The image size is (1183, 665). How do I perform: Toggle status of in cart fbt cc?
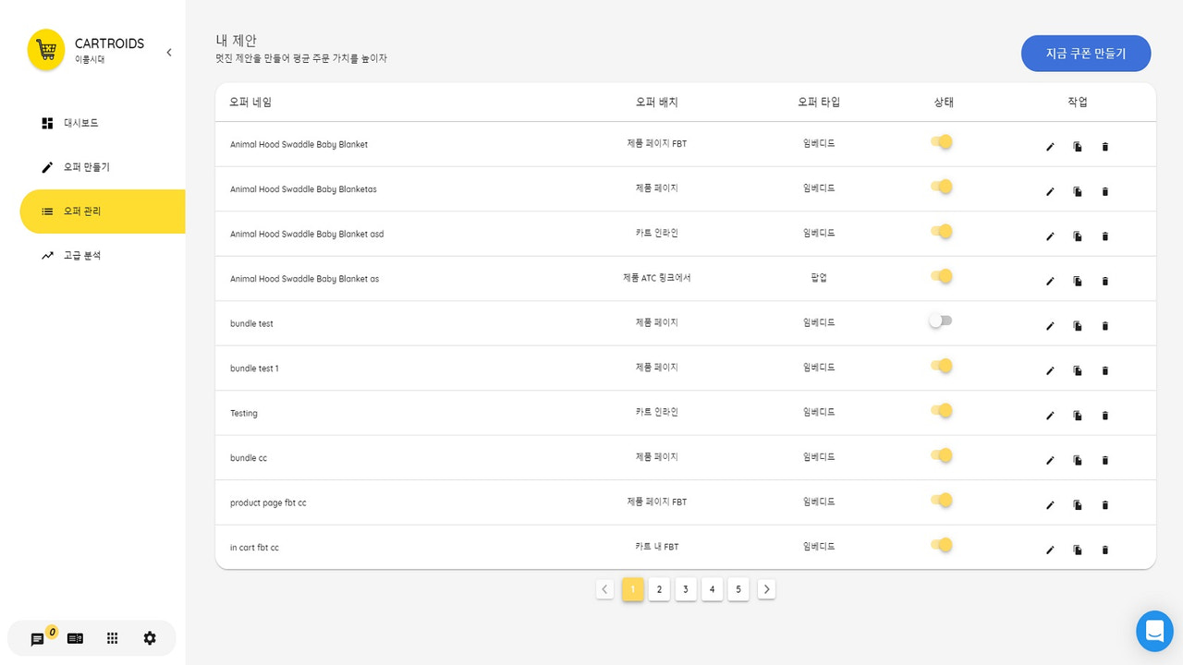[x=941, y=545]
